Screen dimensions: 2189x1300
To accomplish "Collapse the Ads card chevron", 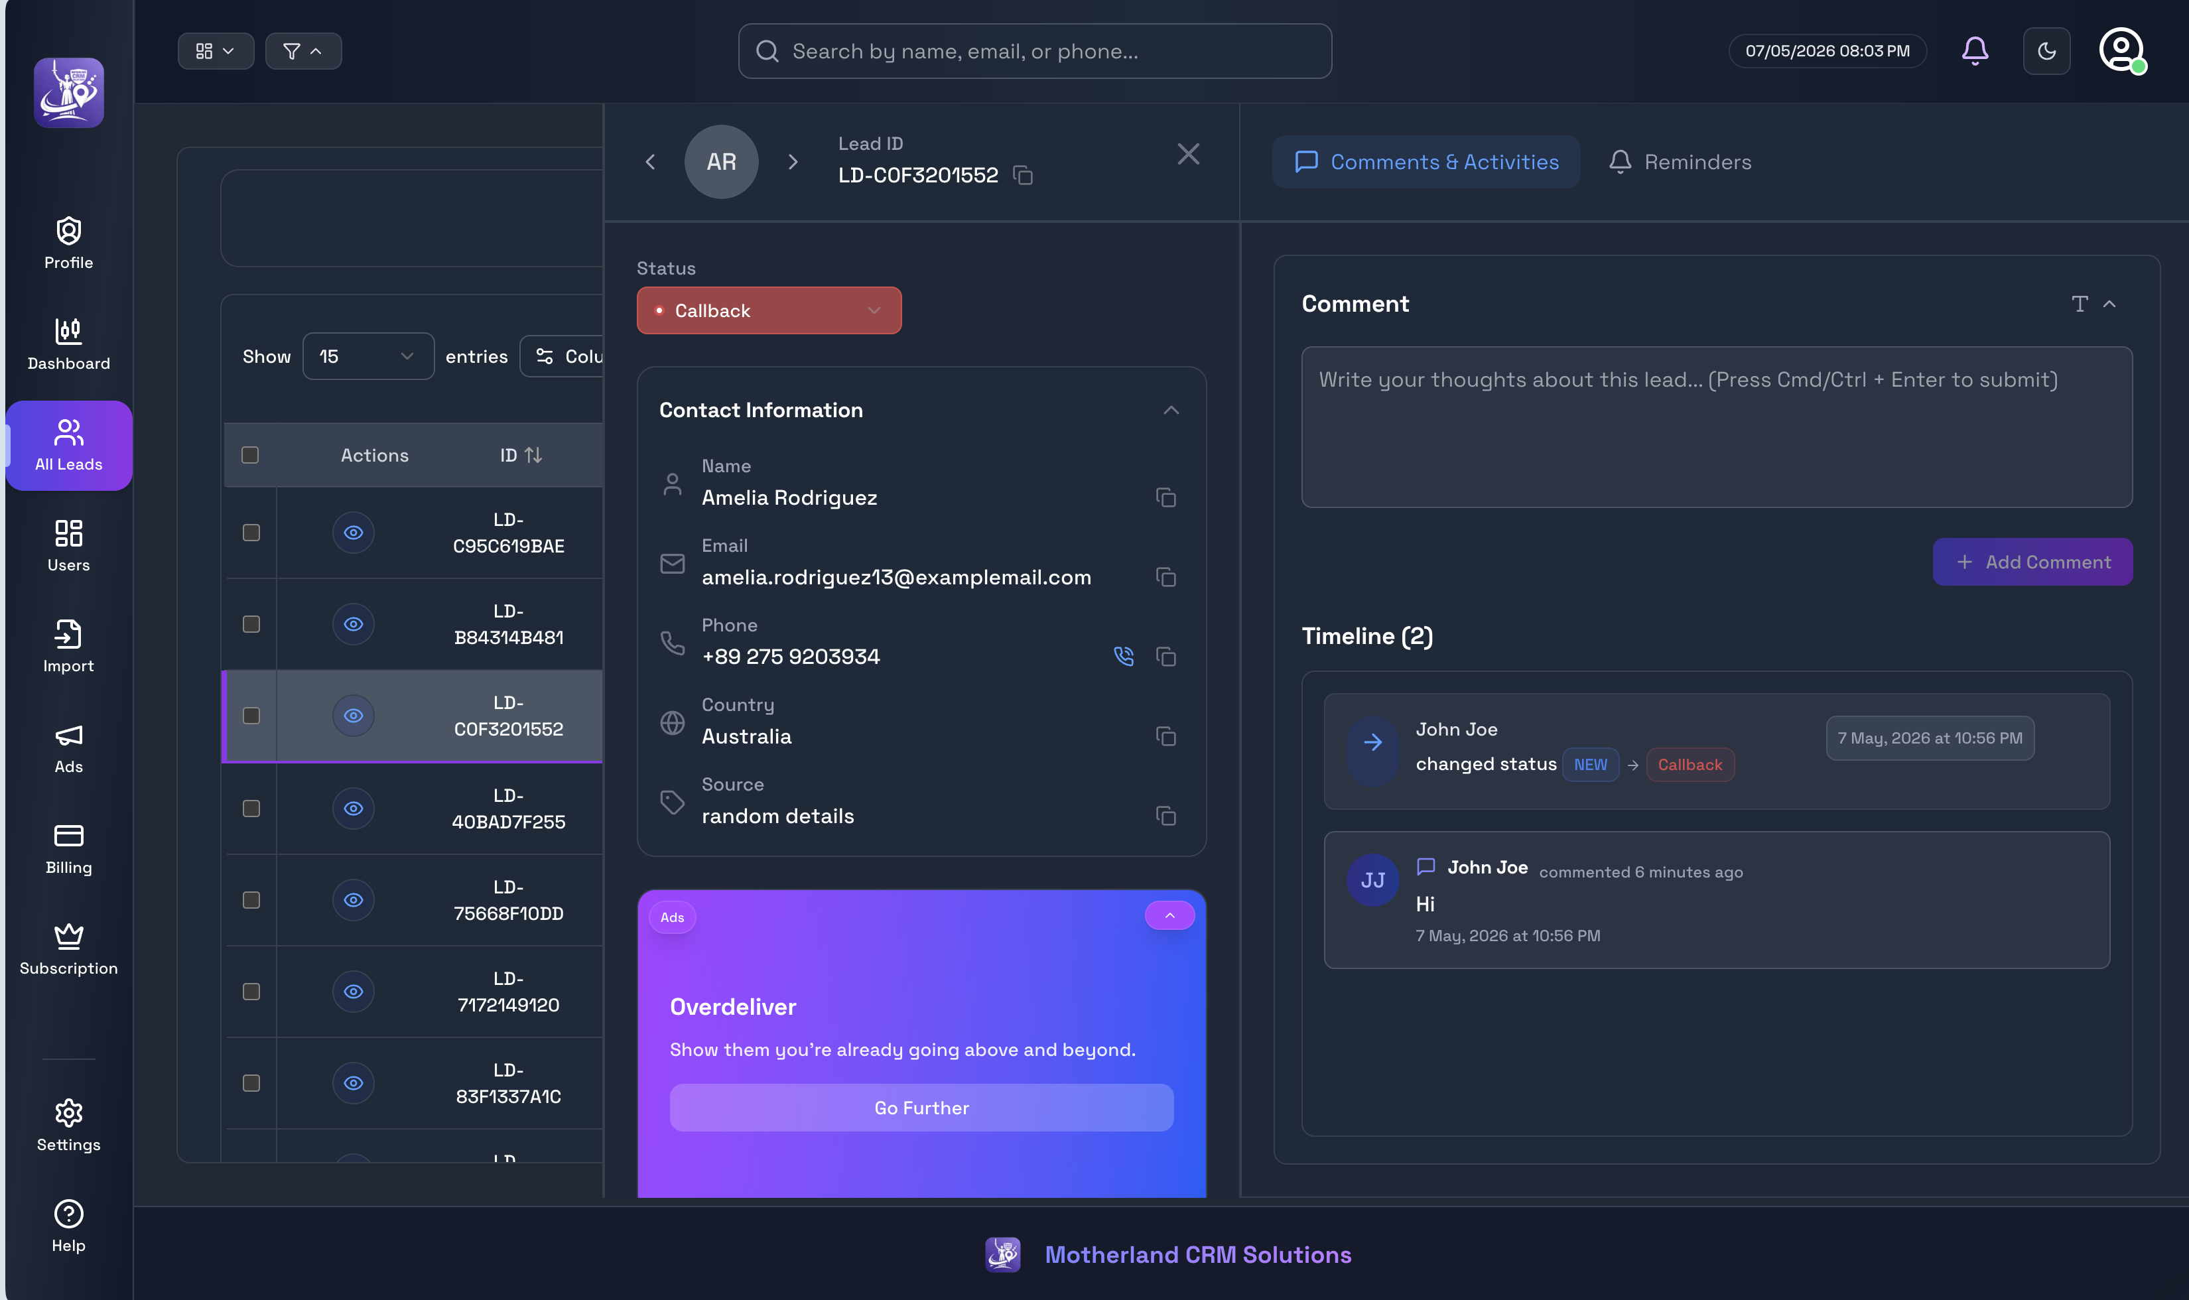I will point(1169,915).
